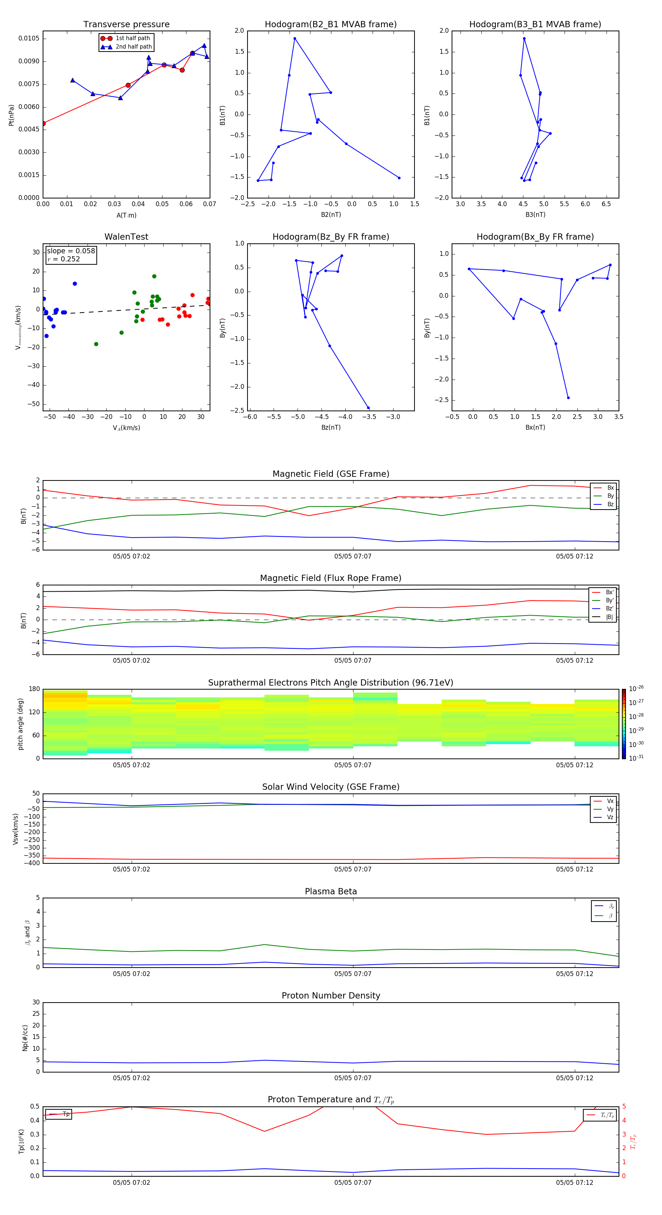Click the 'Pt(nPa)' y-axis label
Image resolution: width=662 pixels, height=1215 pixels.
click(11, 115)
